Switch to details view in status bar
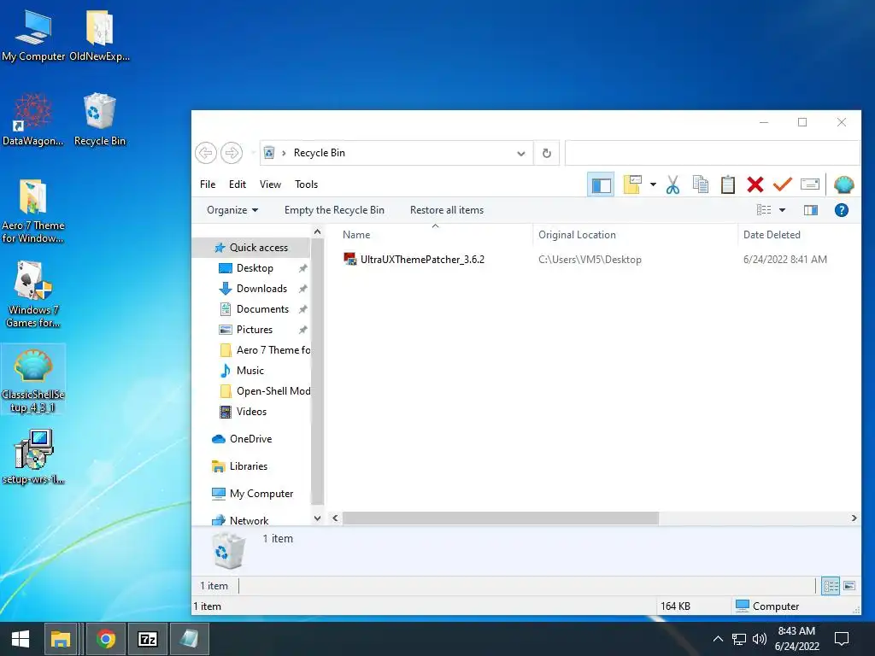The width and height of the screenshot is (875, 656). 831,586
